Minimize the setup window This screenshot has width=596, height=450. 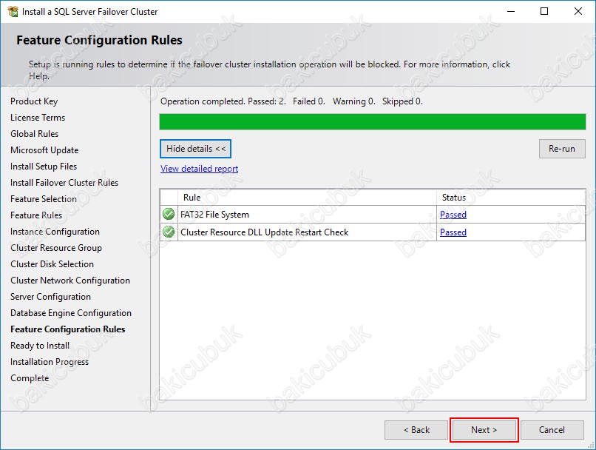(x=511, y=11)
